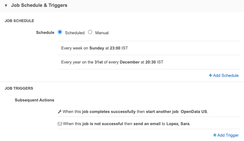Click the 'Job Schedule & Triggers' header title
Image resolution: width=244 pixels, height=141 pixels.
[x=39, y=5]
